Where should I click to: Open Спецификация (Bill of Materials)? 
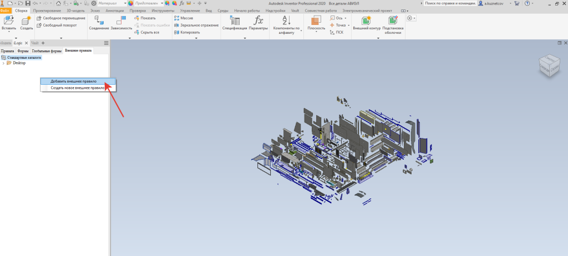pyautogui.click(x=235, y=21)
